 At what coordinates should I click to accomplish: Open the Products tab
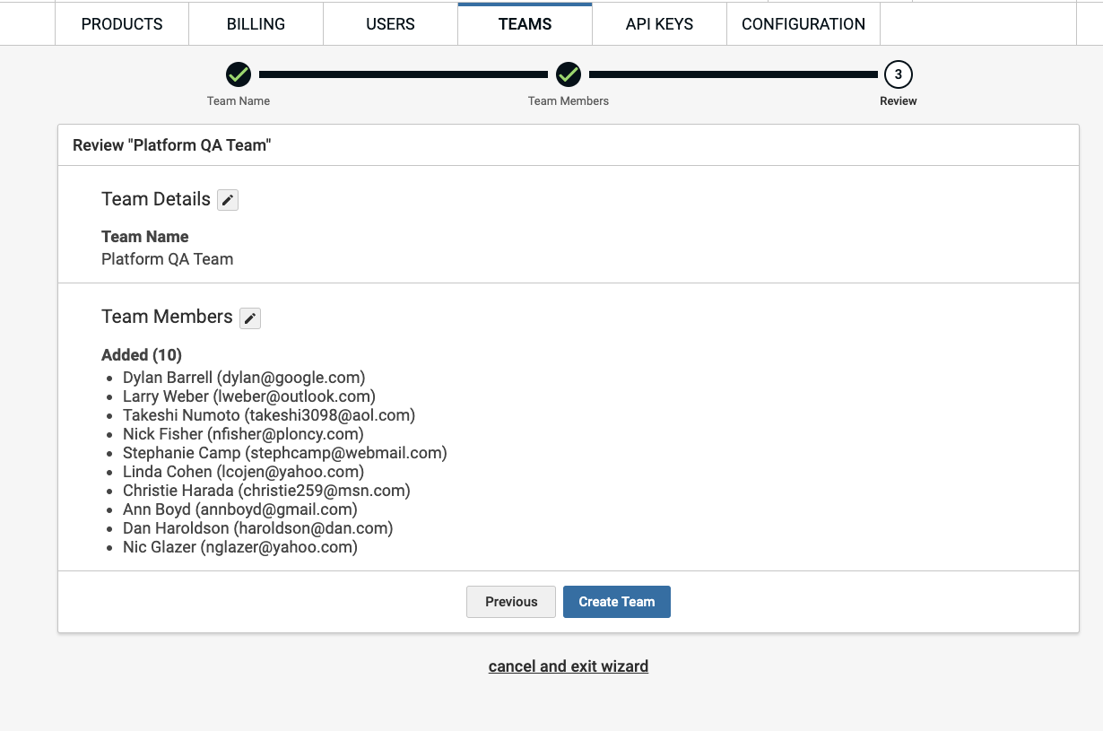122,24
